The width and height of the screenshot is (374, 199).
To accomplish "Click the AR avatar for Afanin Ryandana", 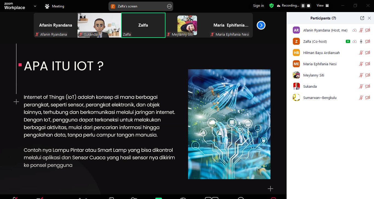I will (296, 30).
